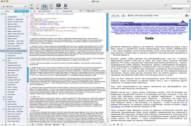Select boot-camp2.shtml in the sidebar
Viewport: 191px width, 126px height.
tap(14, 48)
